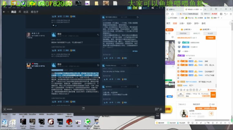Screen dimensions: 233x130
Task: Expand the Douyu 游戏 dropdown
Action: [x=196, y=23]
